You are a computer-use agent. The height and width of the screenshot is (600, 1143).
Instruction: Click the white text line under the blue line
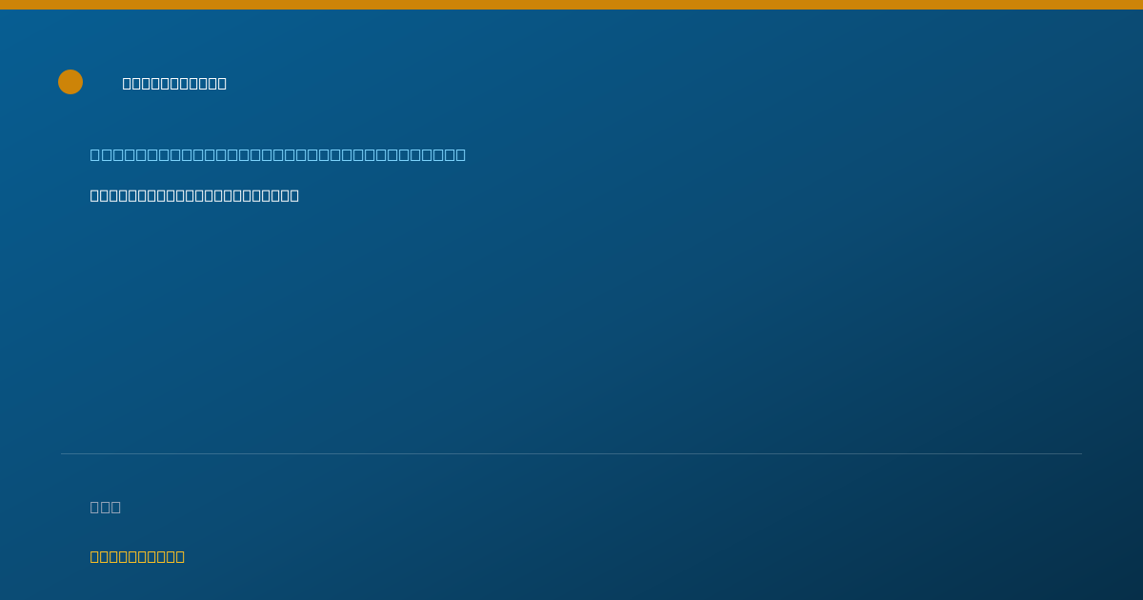194,195
